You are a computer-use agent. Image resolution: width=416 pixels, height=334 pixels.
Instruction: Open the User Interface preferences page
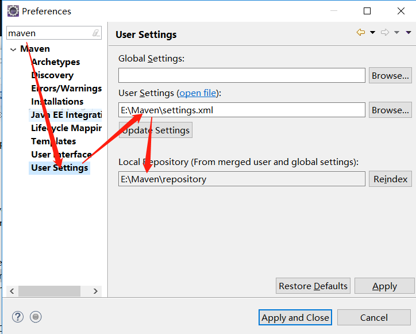tap(61, 155)
